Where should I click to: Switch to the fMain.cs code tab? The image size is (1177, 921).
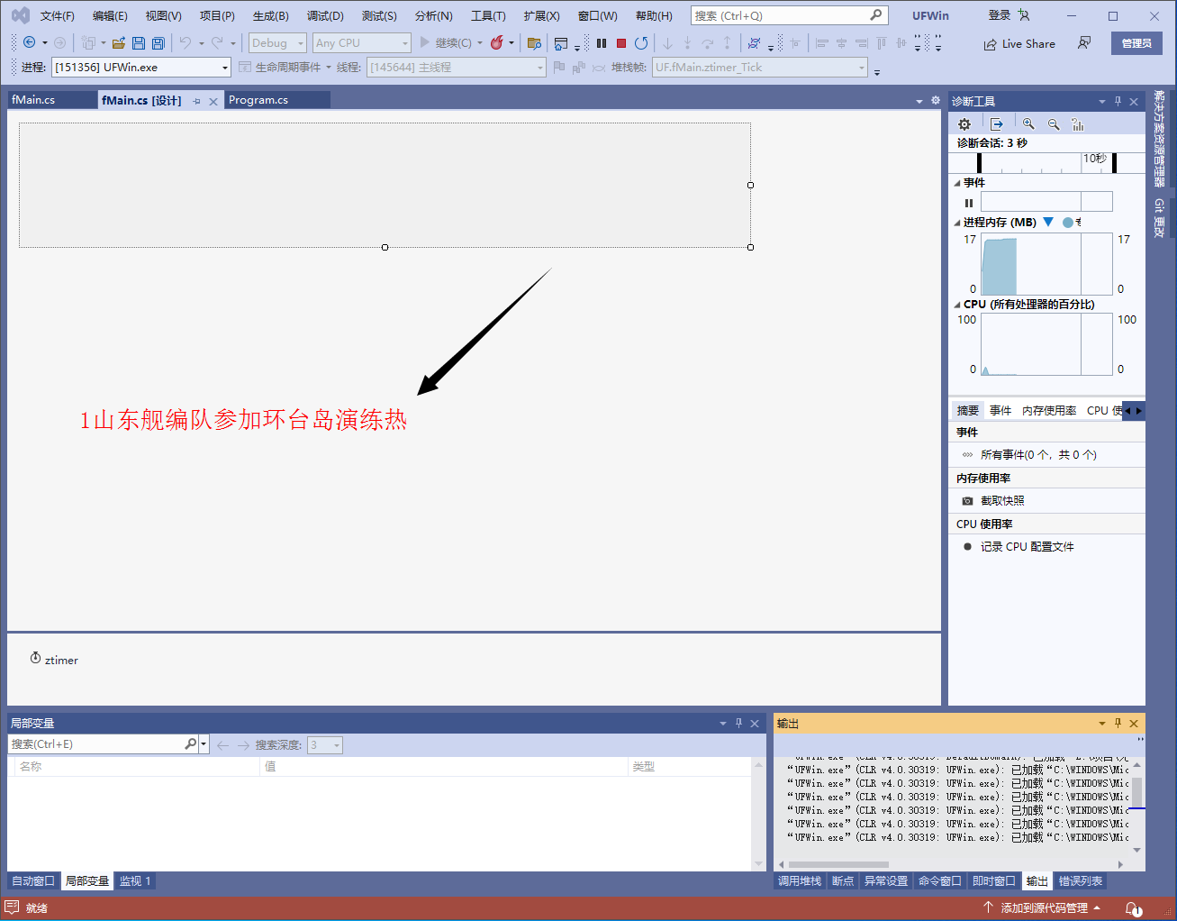point(33,100)
